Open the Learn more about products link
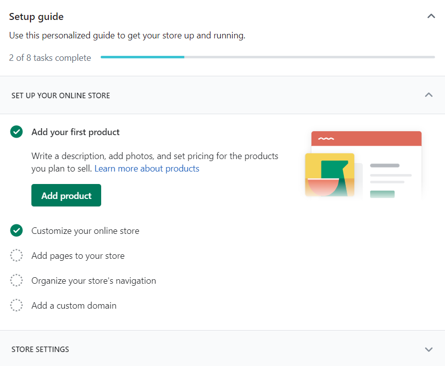 pyautogui.click(x=147, y=169)
